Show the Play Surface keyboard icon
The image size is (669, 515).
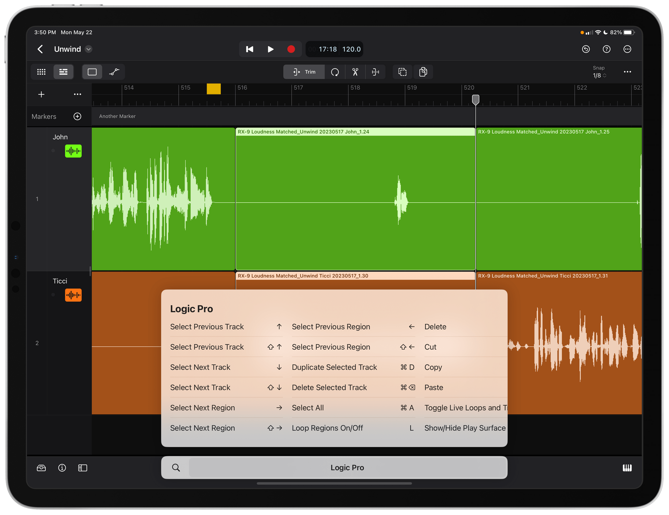point(627,468)
